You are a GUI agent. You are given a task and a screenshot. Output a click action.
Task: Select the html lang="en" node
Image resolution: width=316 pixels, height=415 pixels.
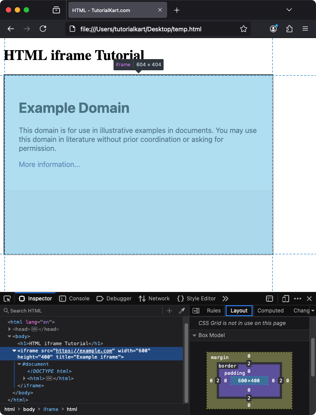31,322
